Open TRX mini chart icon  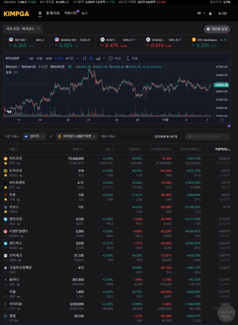click(19, 200)
